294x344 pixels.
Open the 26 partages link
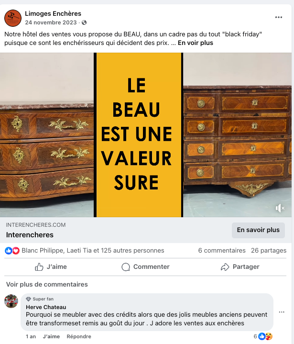point(269,251)
